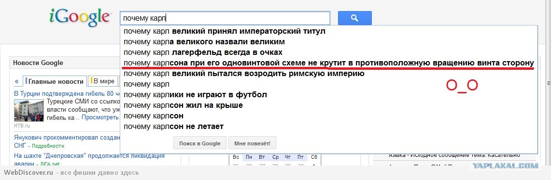
Task: Click the blue magnifier search button
Action: (354, 18)
